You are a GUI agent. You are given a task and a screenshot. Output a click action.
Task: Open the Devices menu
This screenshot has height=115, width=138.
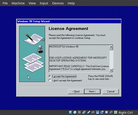pyautogui.click(x=58, y=3)
